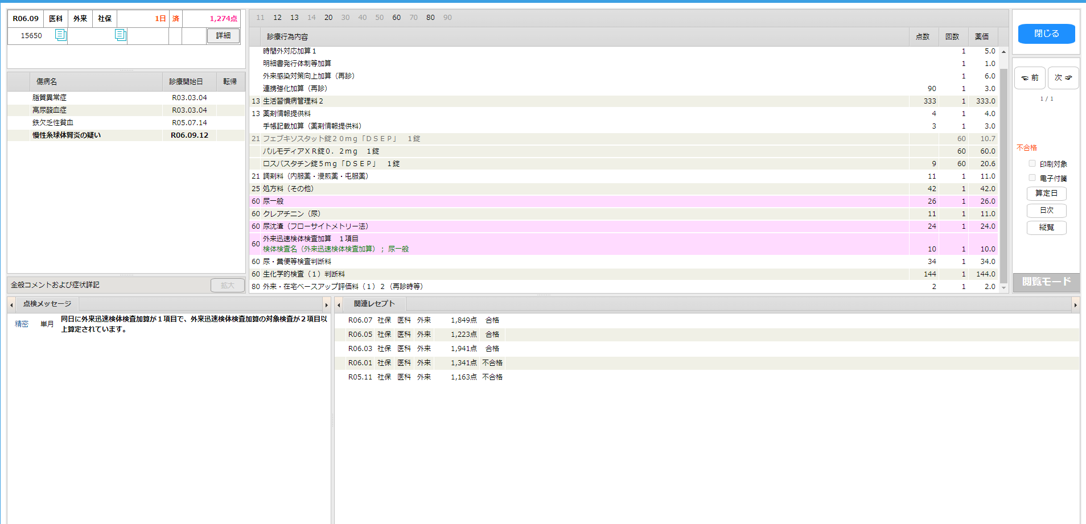This screenshot has width=1086, height=524.
Task: Click the 回数 column header
Action: (x=952, y=36)
